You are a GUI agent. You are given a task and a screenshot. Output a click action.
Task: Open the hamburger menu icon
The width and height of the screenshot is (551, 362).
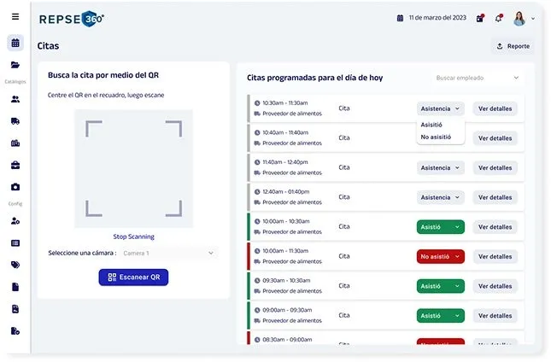coord(15,16)
